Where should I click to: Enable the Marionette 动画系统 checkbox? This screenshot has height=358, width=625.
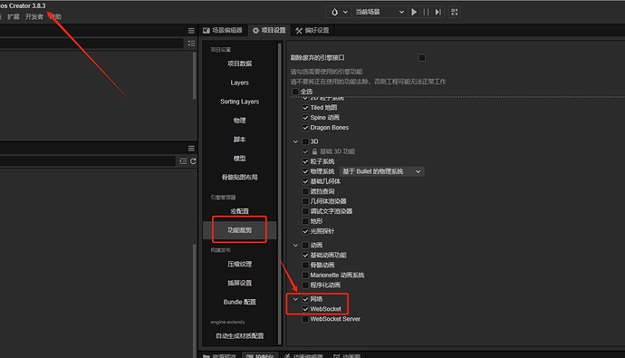point(305,276)
